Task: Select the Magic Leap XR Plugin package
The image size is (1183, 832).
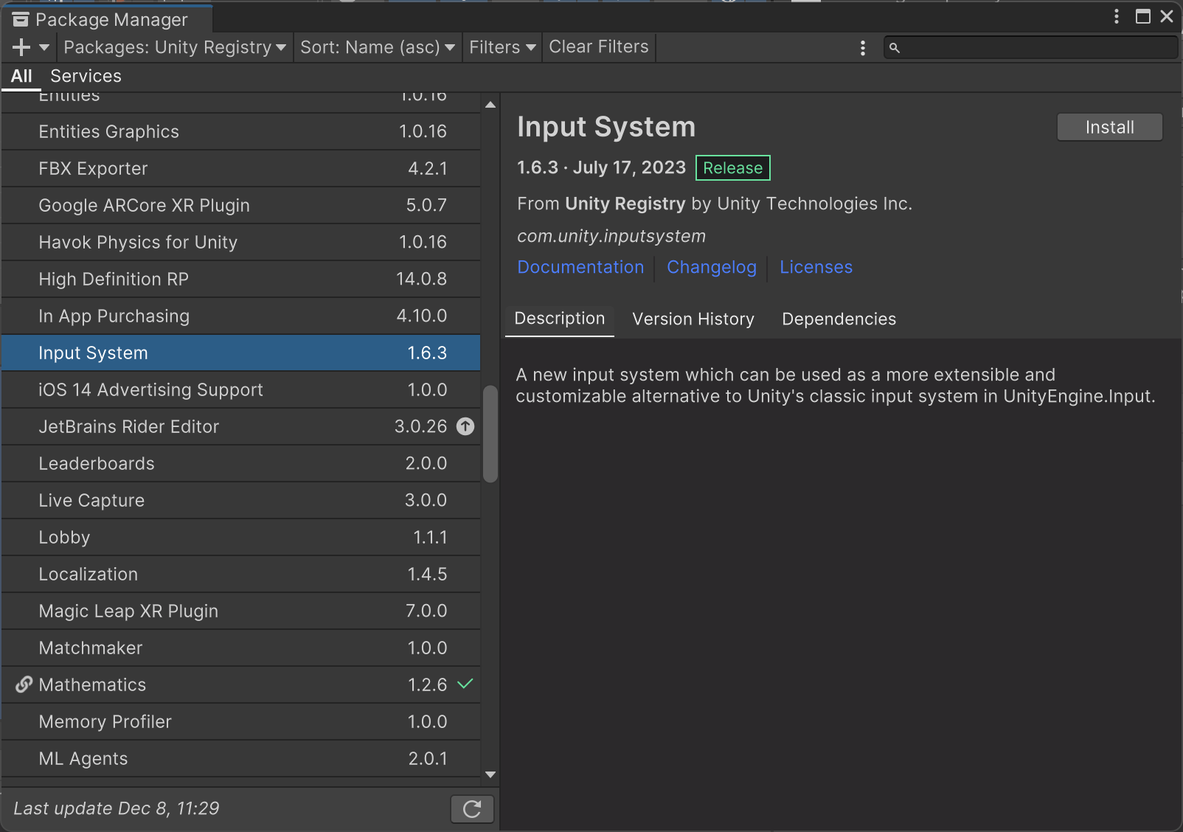Action: (x=240, y=611)
